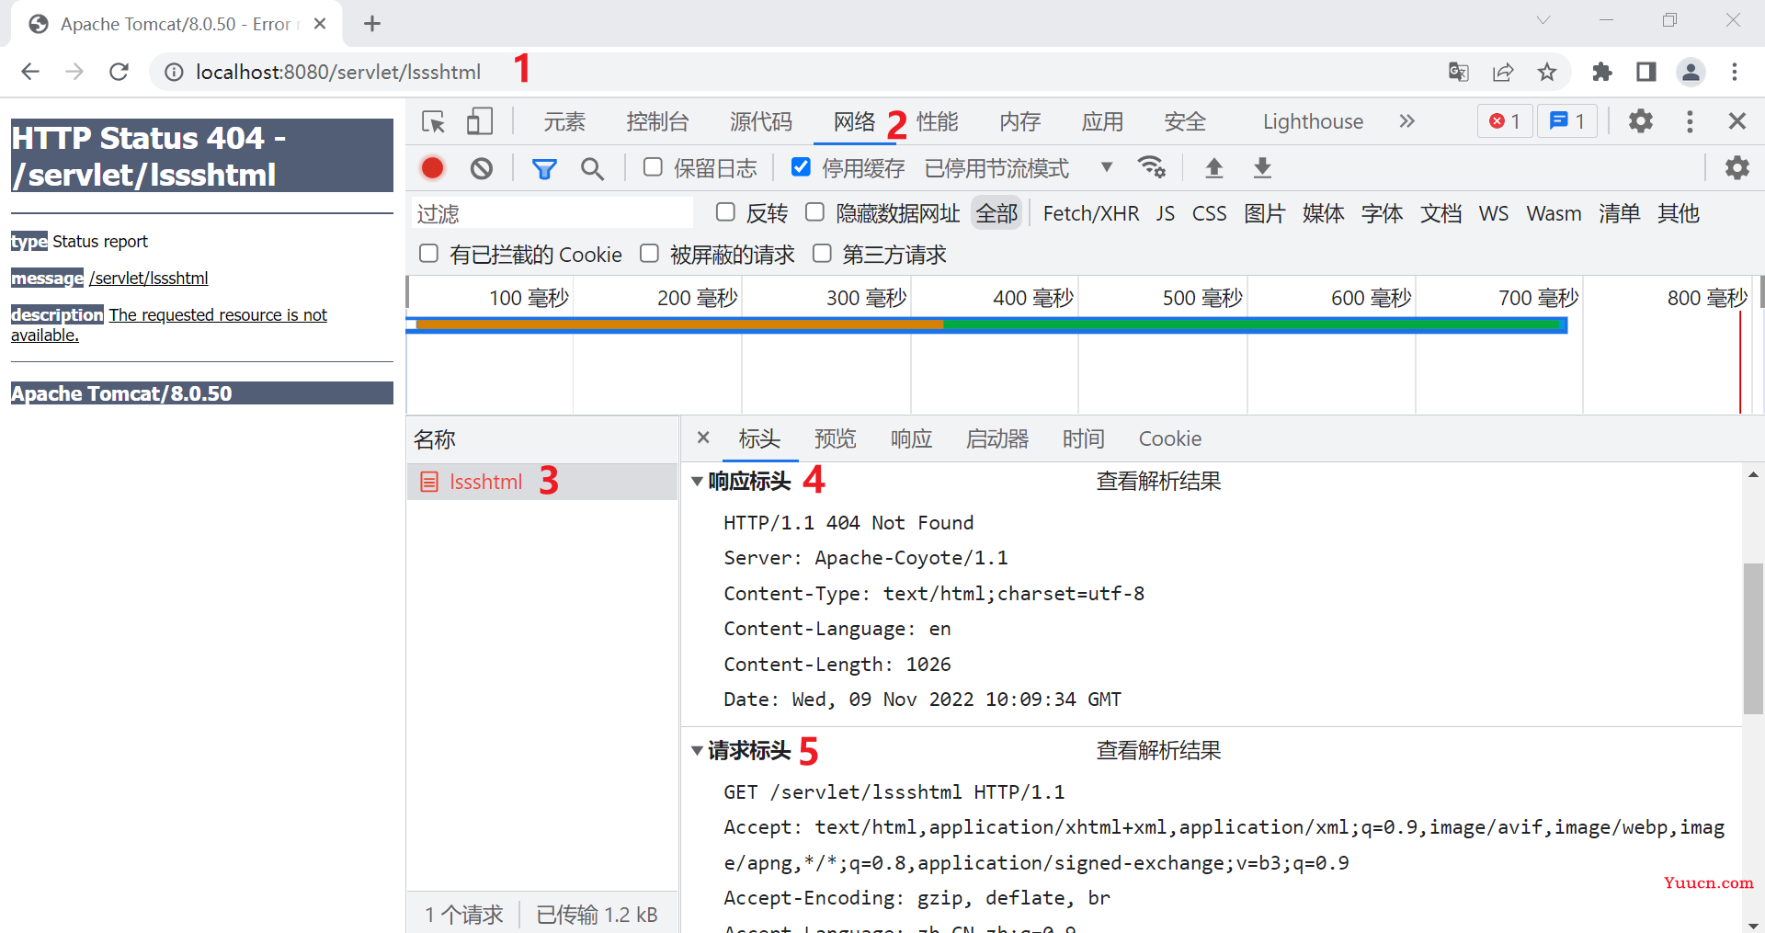
Task: Switch to the 预览 details tab
Action: pyautogui.click(x=835, y=438)
